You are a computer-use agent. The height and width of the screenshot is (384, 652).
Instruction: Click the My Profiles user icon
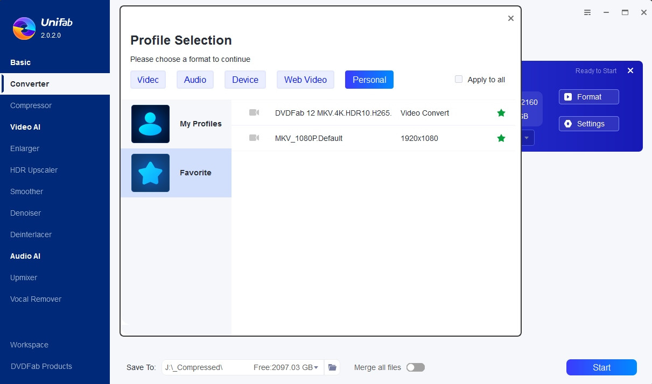pos(150,124)
